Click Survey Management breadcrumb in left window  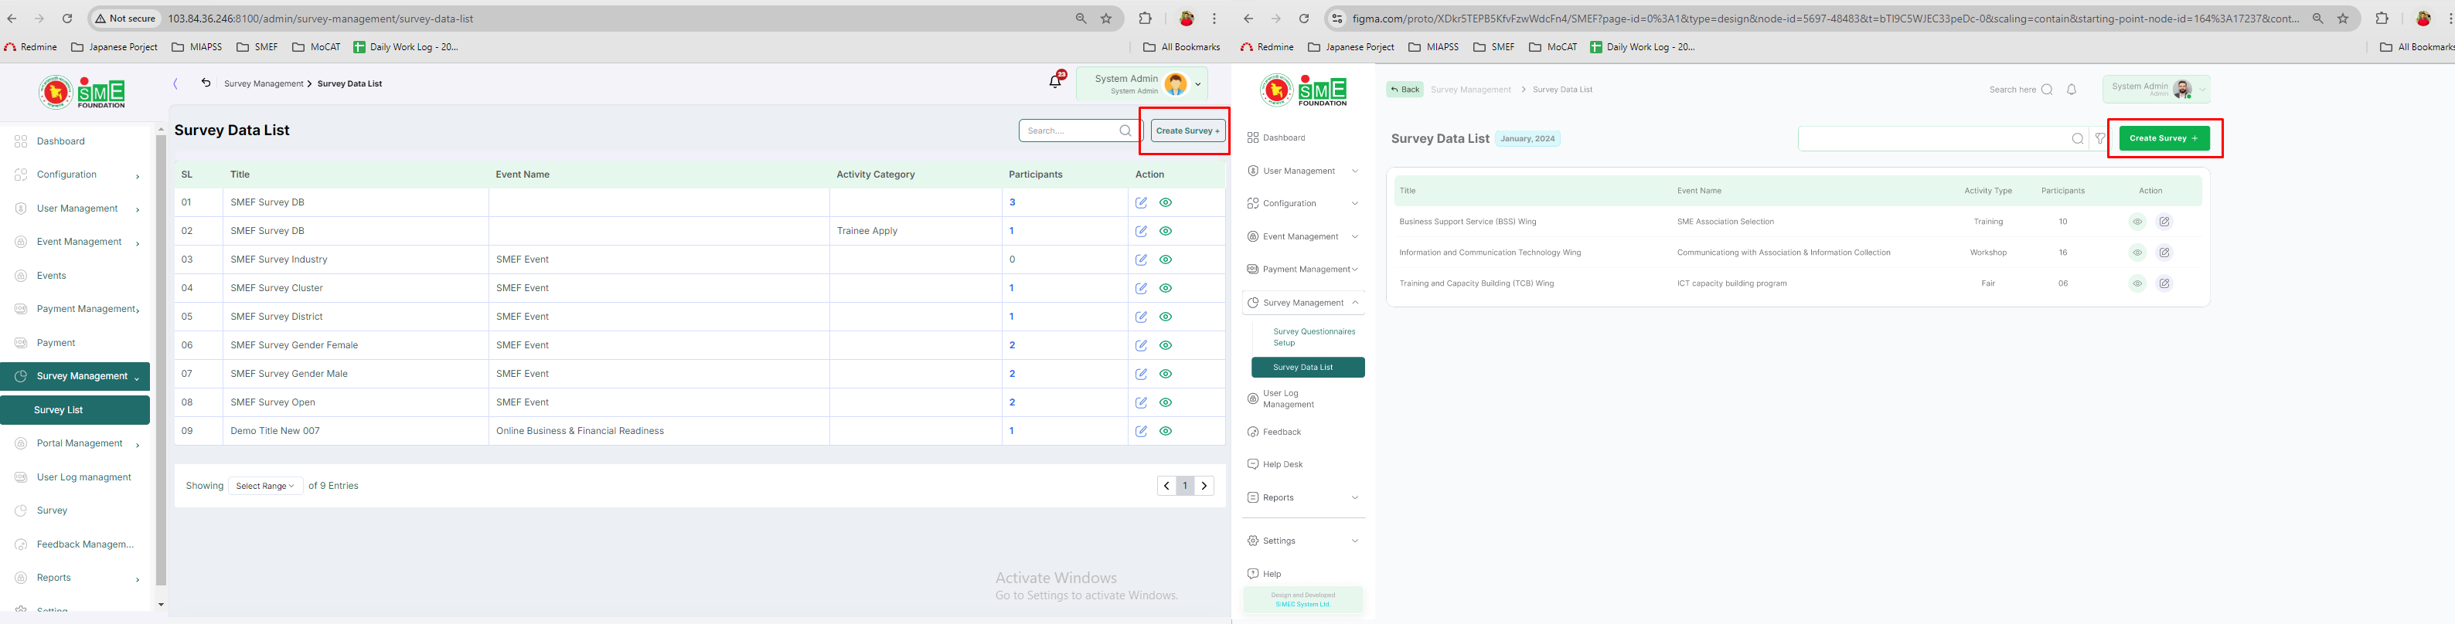(263, 84)
